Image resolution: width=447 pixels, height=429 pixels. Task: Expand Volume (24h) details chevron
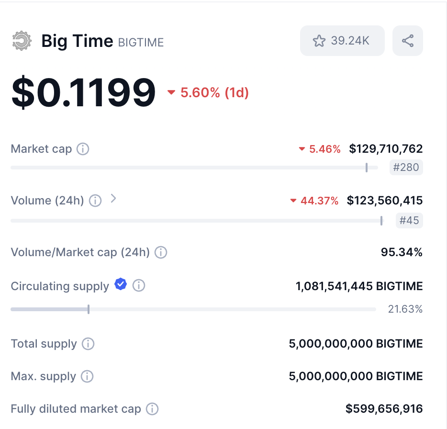tap(113, 199)
